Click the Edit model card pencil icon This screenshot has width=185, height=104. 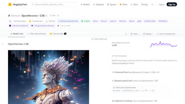92,39
